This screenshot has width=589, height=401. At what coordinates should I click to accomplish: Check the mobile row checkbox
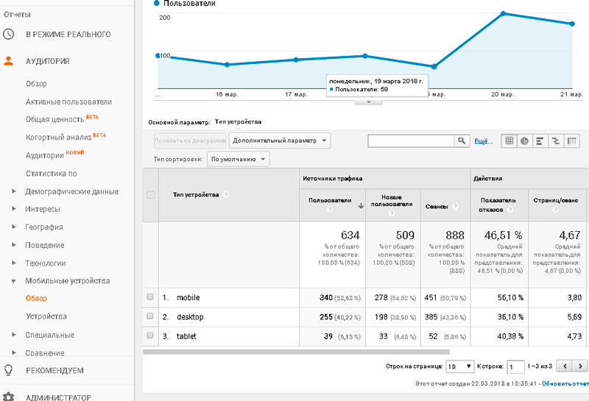pyautogui.click(x=150, y=297)
